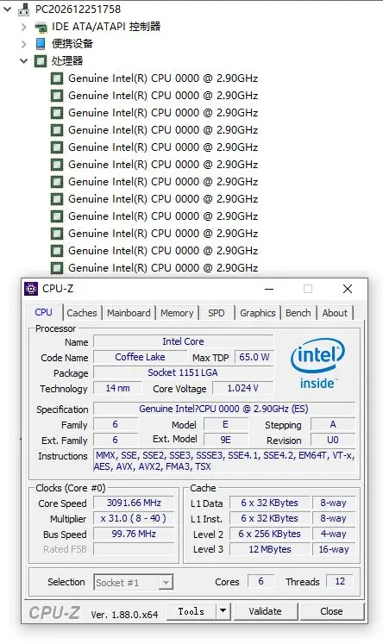Click the Multiplier value x 31.0

coord(134,518)
